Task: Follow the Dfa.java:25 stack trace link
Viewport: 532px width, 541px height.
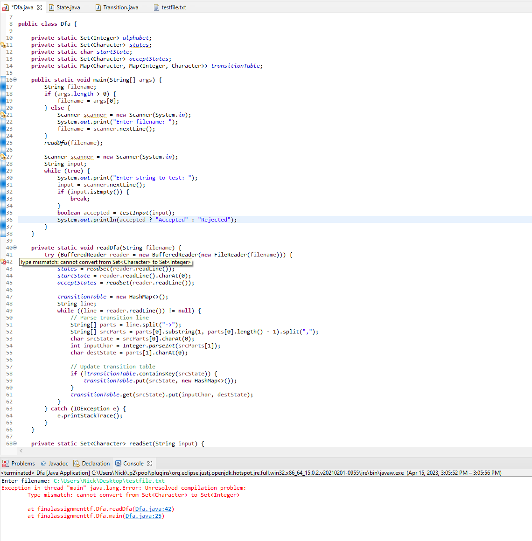Action: [x=143, y=516]
